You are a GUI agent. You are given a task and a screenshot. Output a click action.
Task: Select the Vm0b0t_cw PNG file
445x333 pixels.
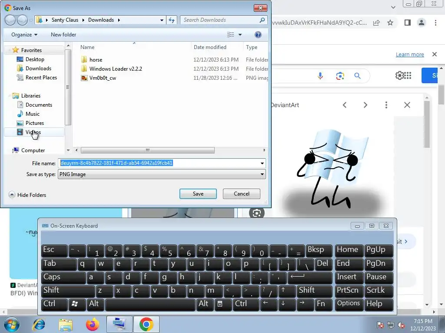pos(103,78)
